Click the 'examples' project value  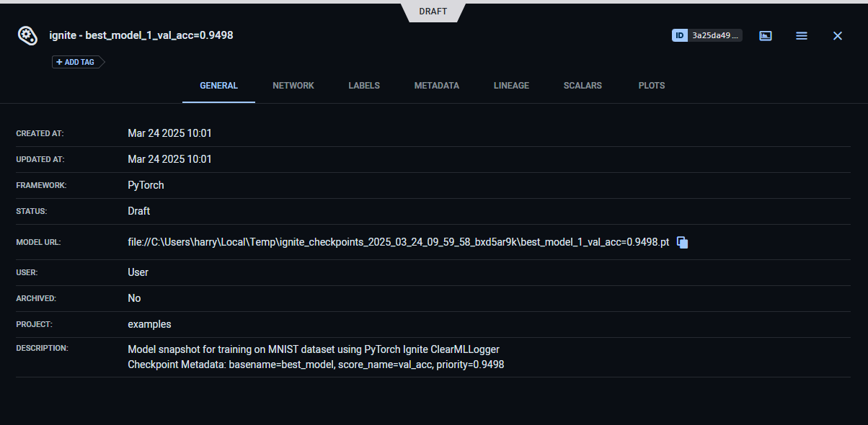(x=149, y=324)
